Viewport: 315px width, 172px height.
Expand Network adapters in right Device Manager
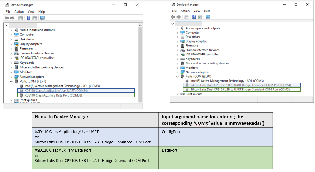point(177,72)
